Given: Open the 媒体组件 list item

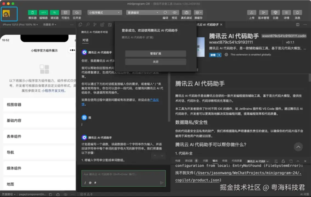Looking at the screenshot, I should 39,168.
